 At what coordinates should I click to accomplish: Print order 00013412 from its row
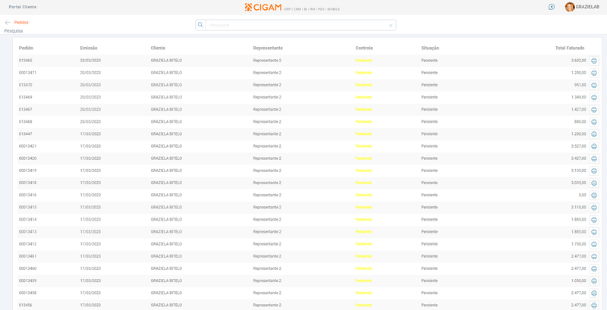click(594, 244)
